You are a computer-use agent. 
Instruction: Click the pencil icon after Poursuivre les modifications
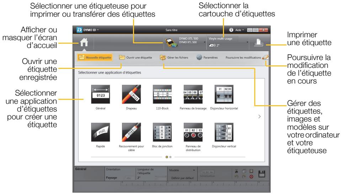coord(265,57)
